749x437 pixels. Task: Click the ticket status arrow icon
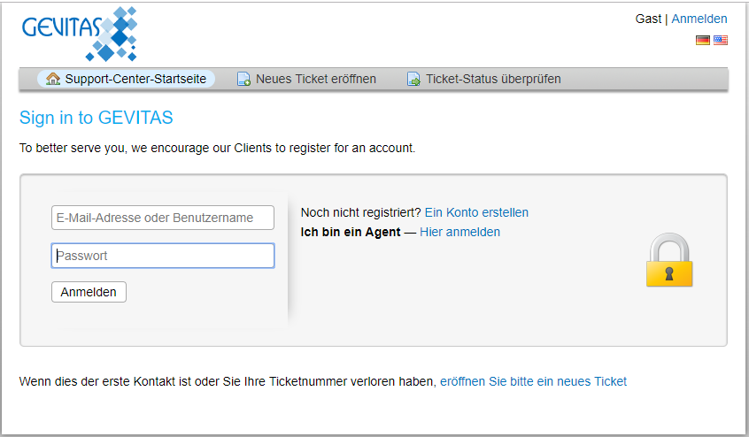pyautogui.click(x=413, y=79)
